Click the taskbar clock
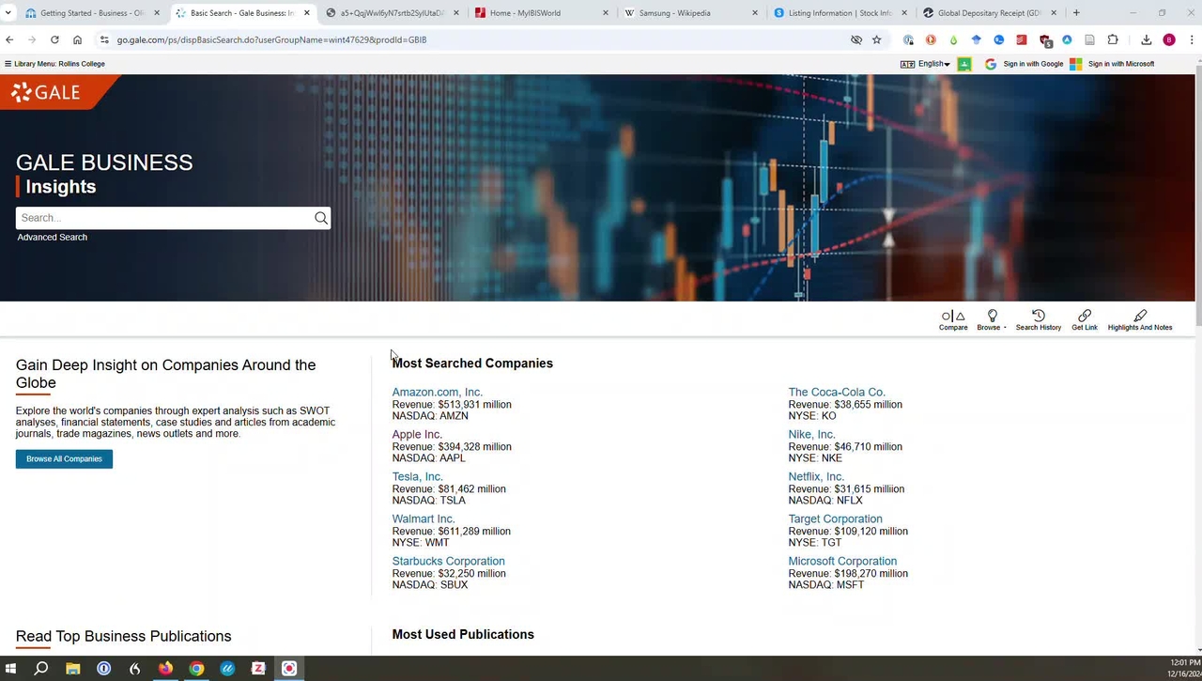This screenshot has width=1202, height=681. pos(1184,669)
